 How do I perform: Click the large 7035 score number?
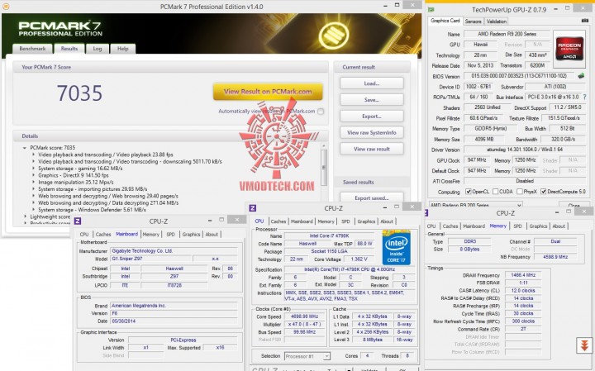coord(79,93)
